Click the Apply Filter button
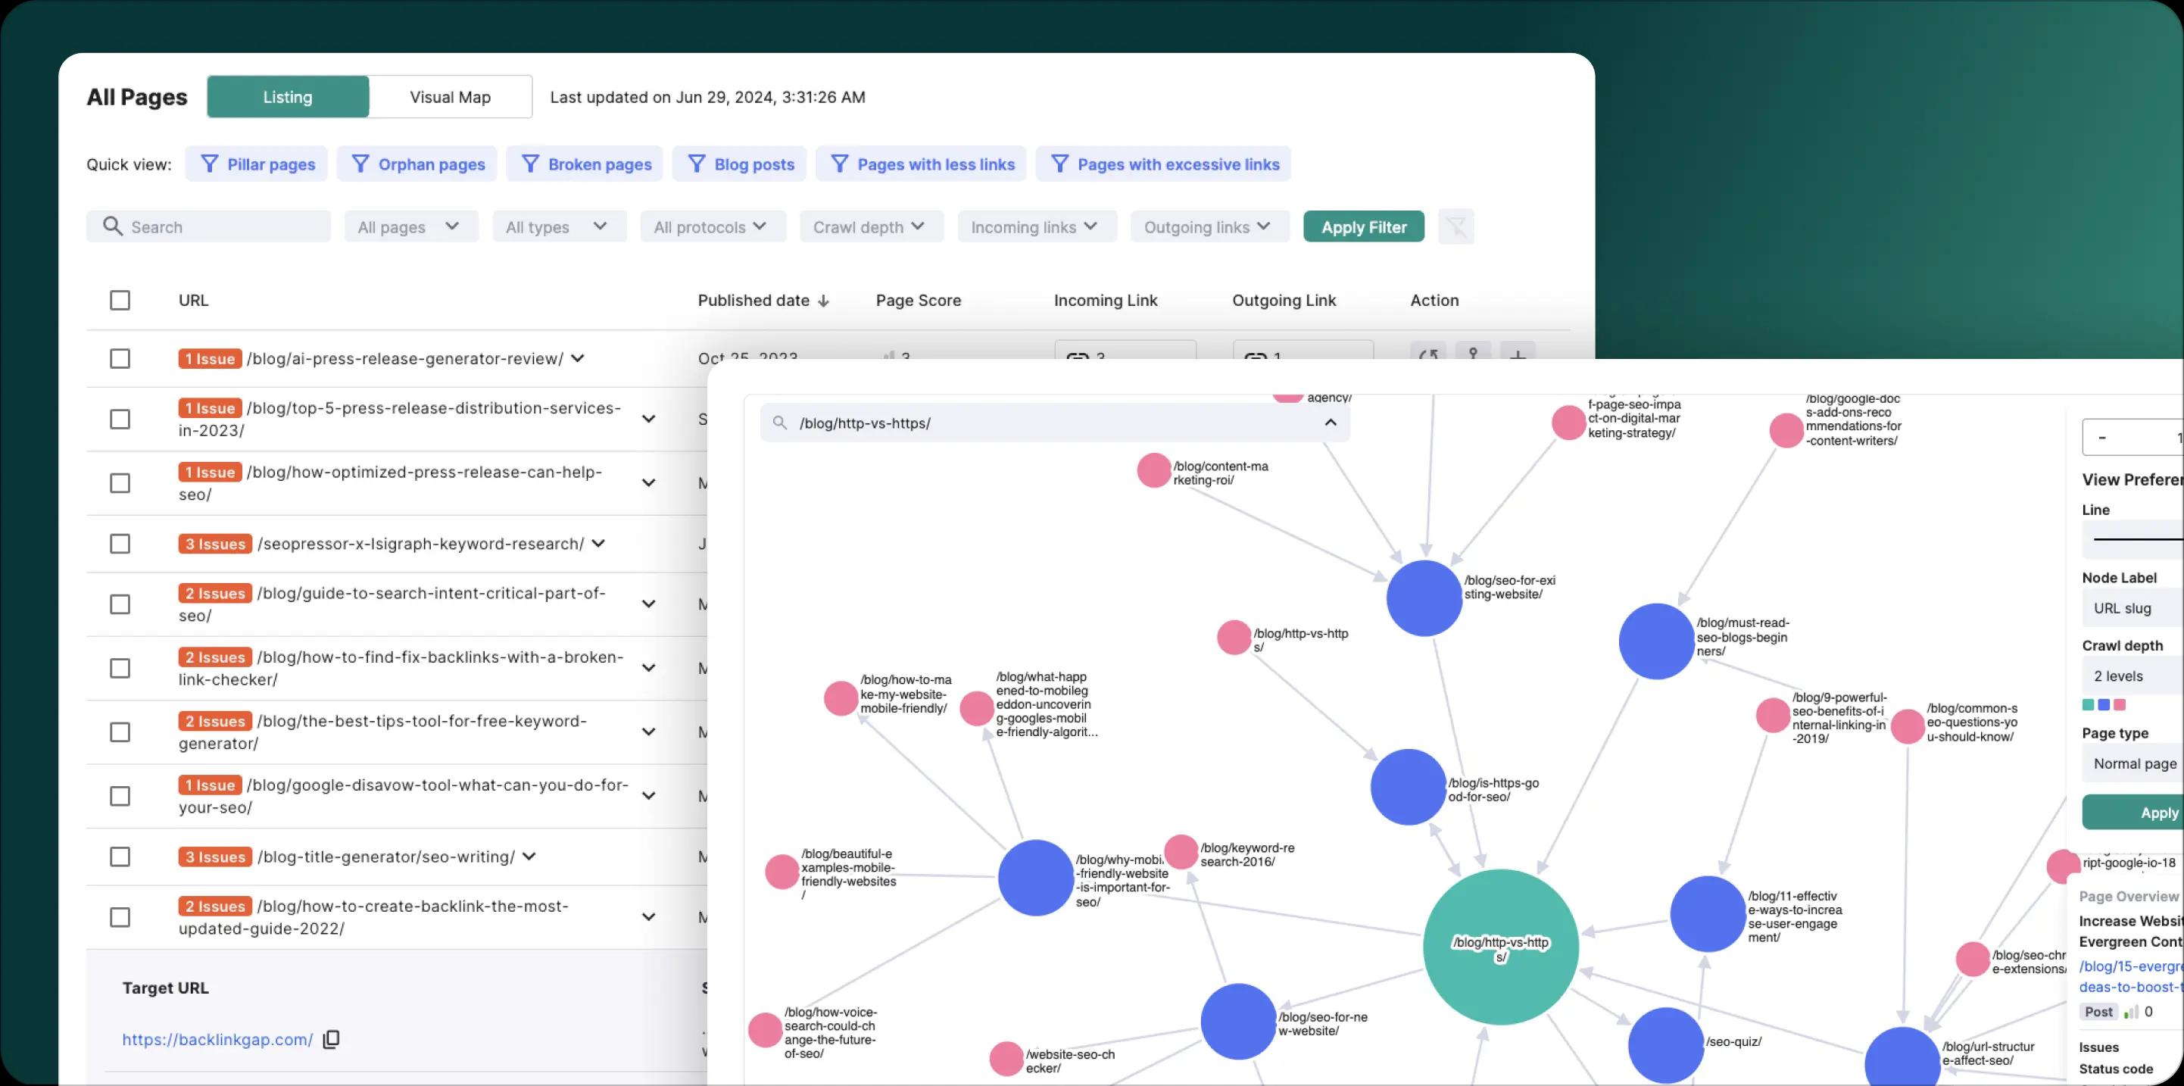 click(1363, 226)
